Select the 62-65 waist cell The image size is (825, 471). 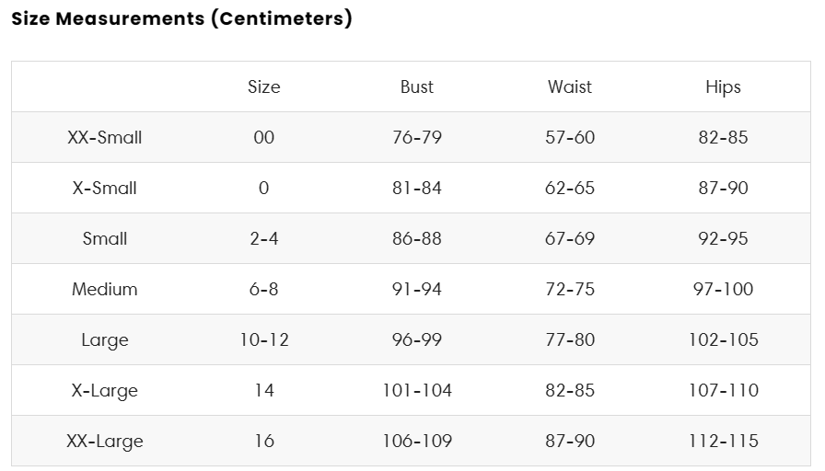(570, 188)
